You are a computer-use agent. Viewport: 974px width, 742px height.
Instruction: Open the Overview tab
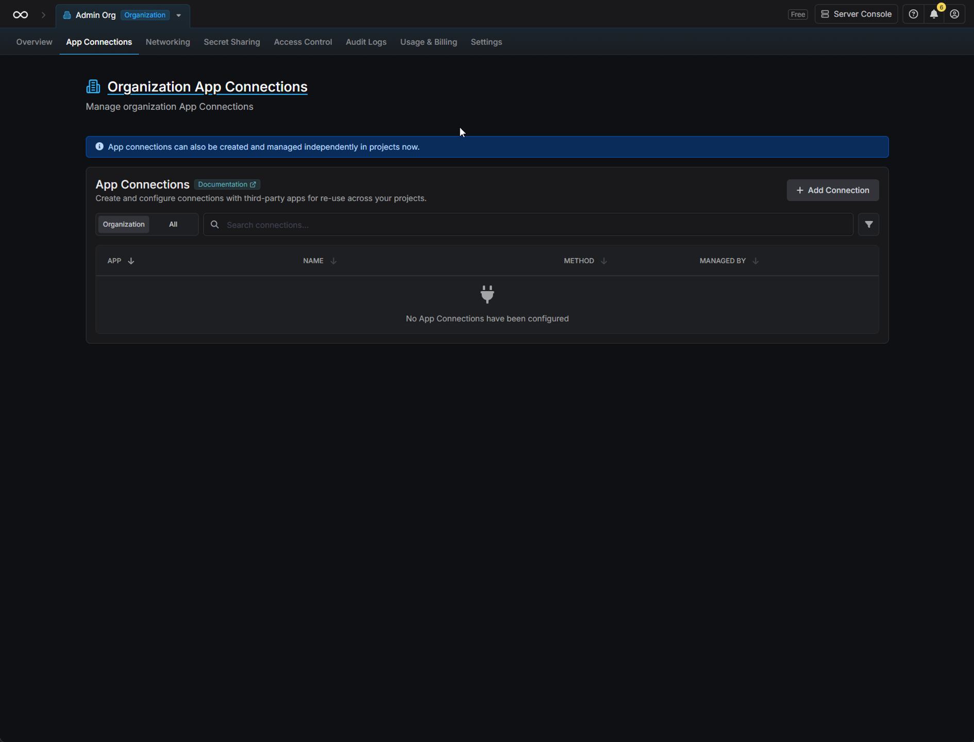tap(34, 42)
